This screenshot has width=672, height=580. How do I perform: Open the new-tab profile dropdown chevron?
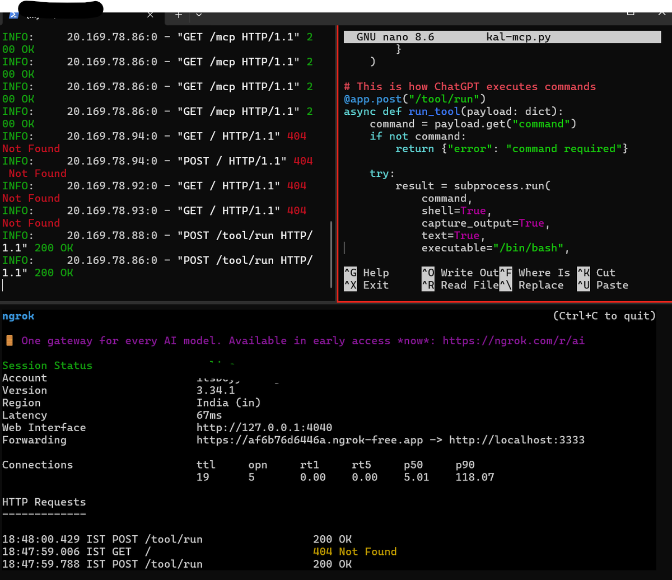199,15
